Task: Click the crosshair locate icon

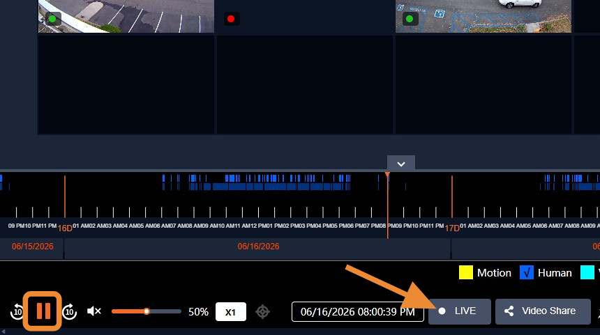Action: pyautogui.click(x=262, y=312)
